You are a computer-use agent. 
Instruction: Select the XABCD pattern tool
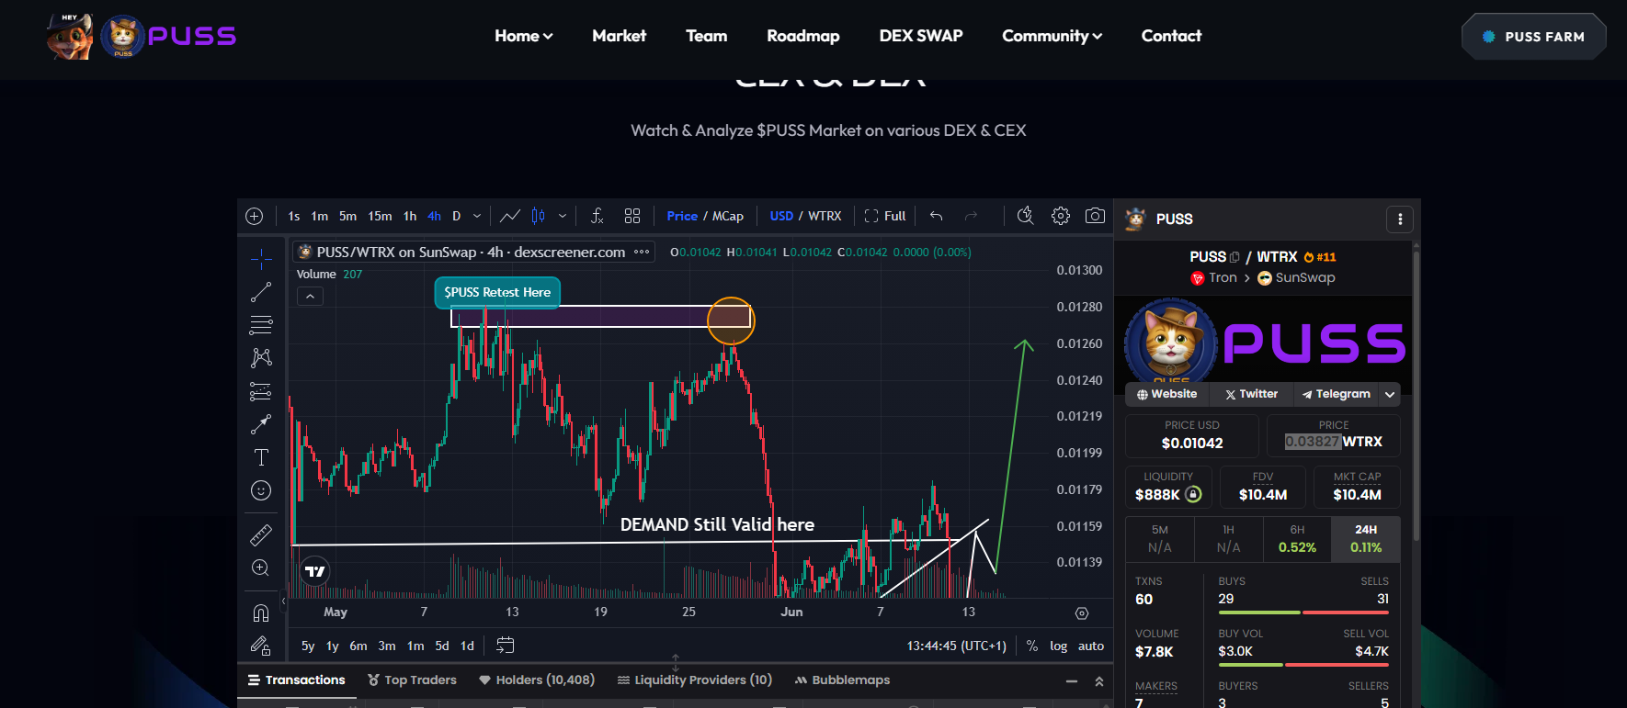261,357
